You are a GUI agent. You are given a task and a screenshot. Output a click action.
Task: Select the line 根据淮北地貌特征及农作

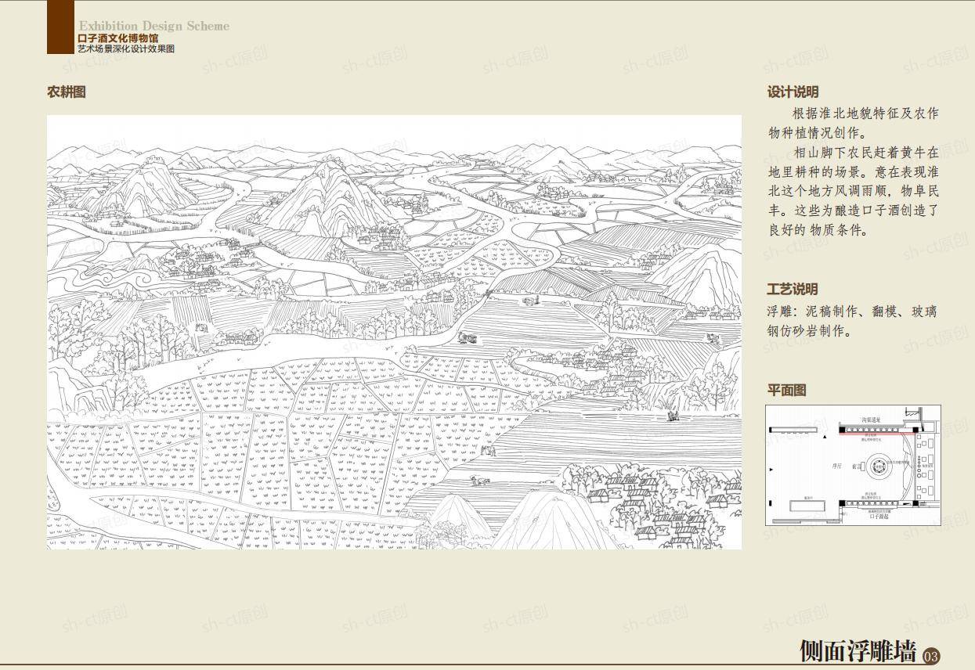click(x=865, y=113)
